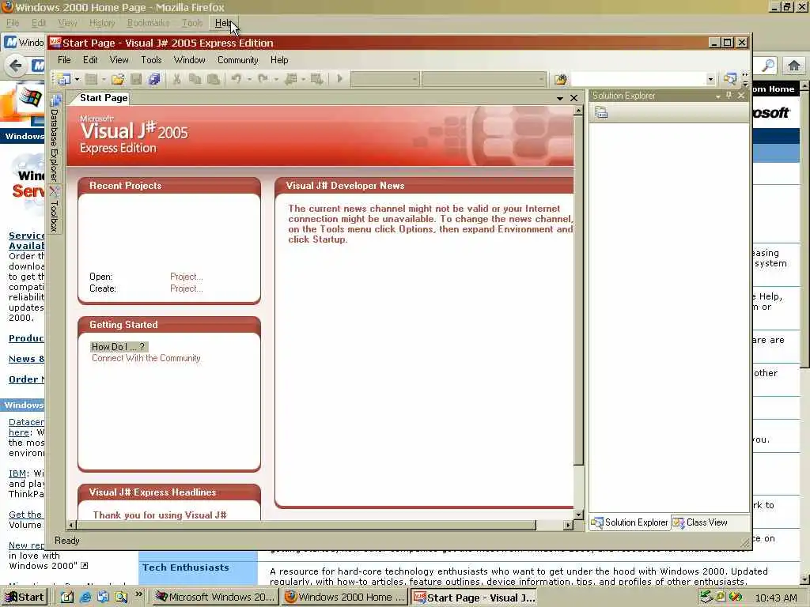The width and height of the screenshot is (810, 607).
Task: Open the Redo history dropdown arrow
Action: pos(276,79)
